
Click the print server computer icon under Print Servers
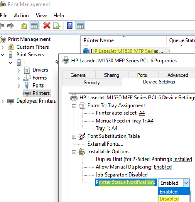coord(19,62)
